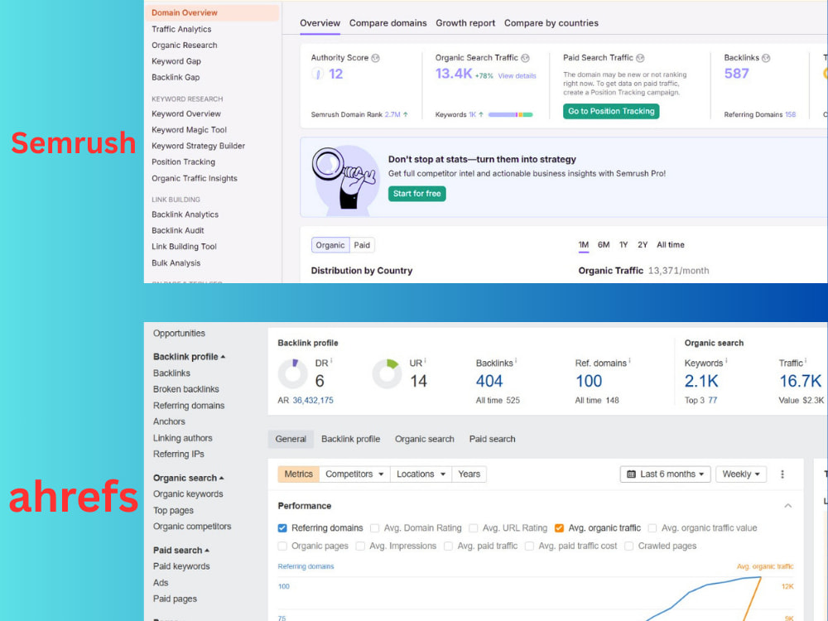Open the three-dot options menu in Ahrefs
Image resolution: width=828 pixels, height=621 pixels.
(782, 474)
